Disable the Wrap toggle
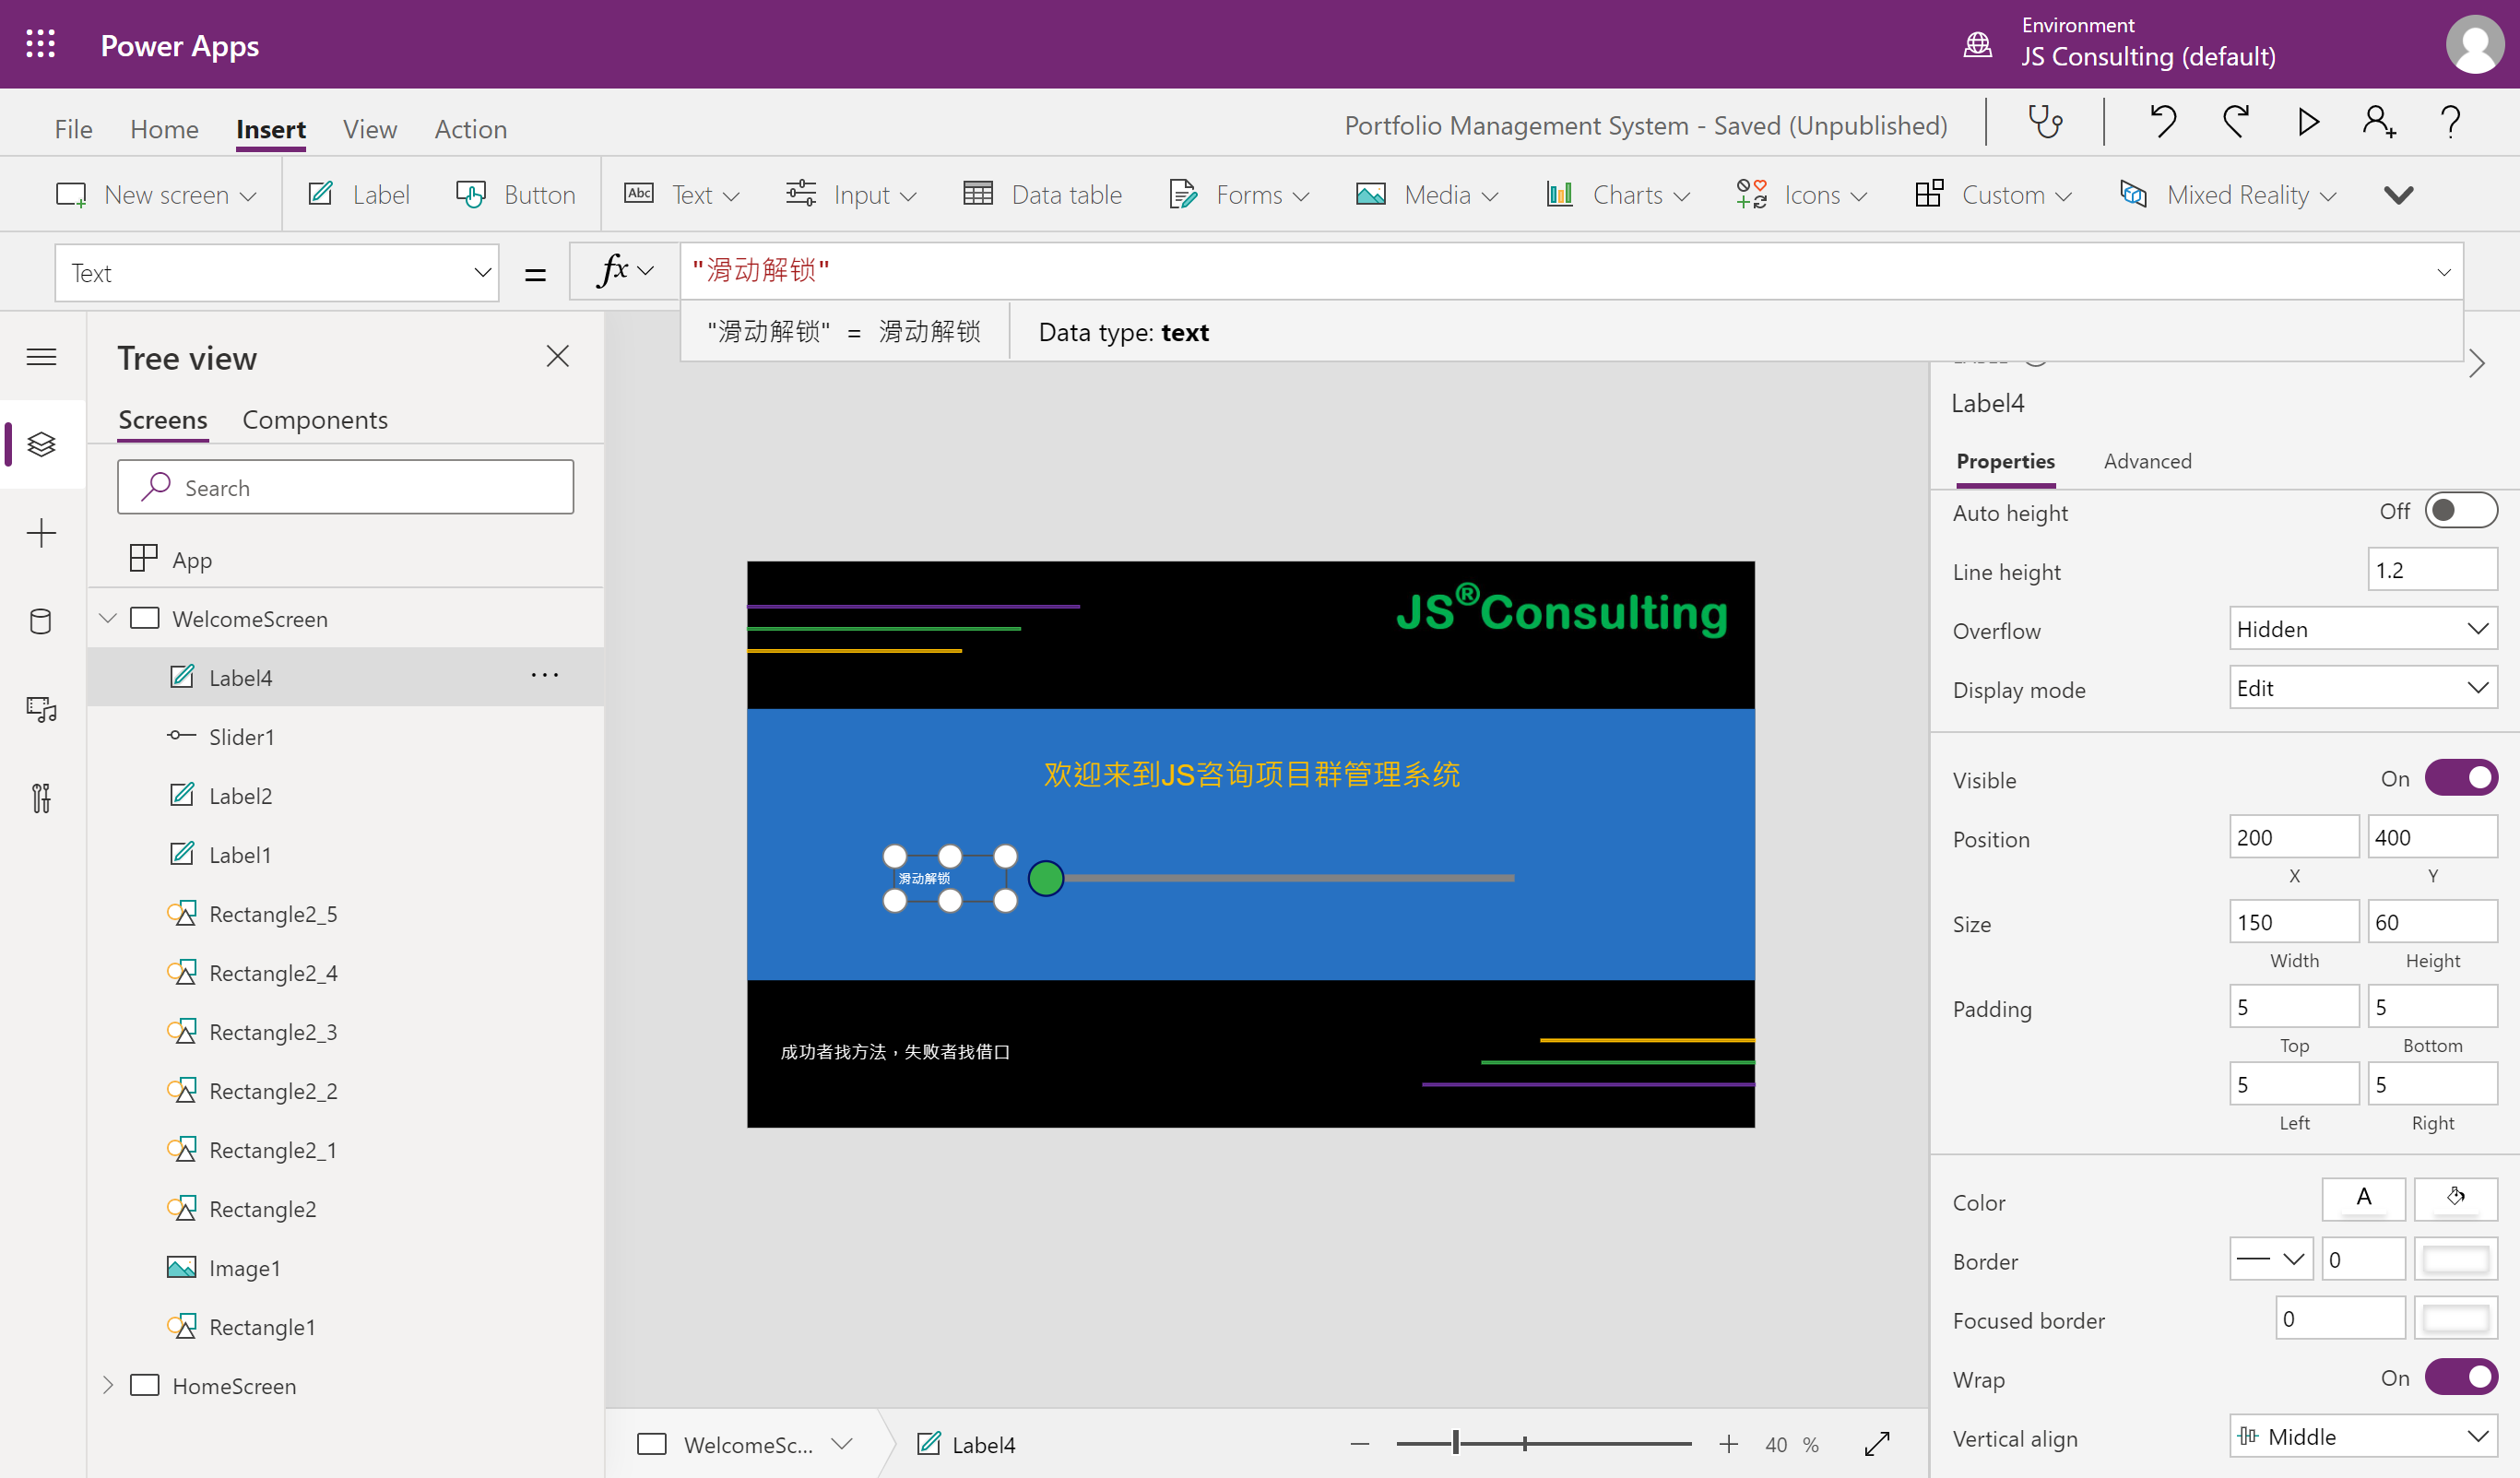Screen dimensions: 2520x1478 coord(2460,1377)
